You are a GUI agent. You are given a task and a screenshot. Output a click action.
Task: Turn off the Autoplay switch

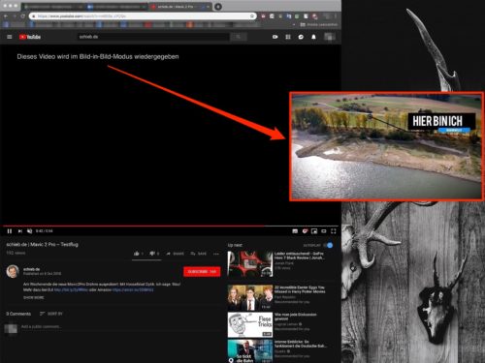click(x=329, y=245)
